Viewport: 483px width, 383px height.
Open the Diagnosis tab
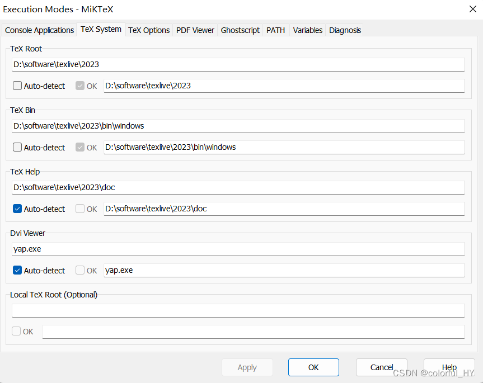tap(344, 30)
